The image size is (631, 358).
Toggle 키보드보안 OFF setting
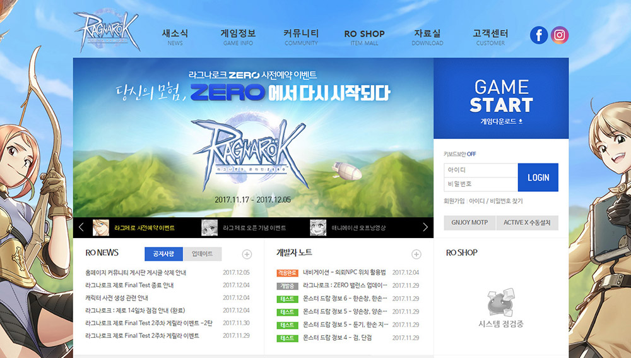click(459, 154)
